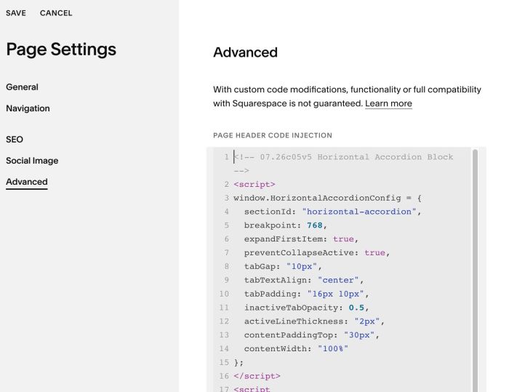Viewport: 509px width, 392px height.
Task: Select the Advanced tab
Action: (x=27, y=182)
